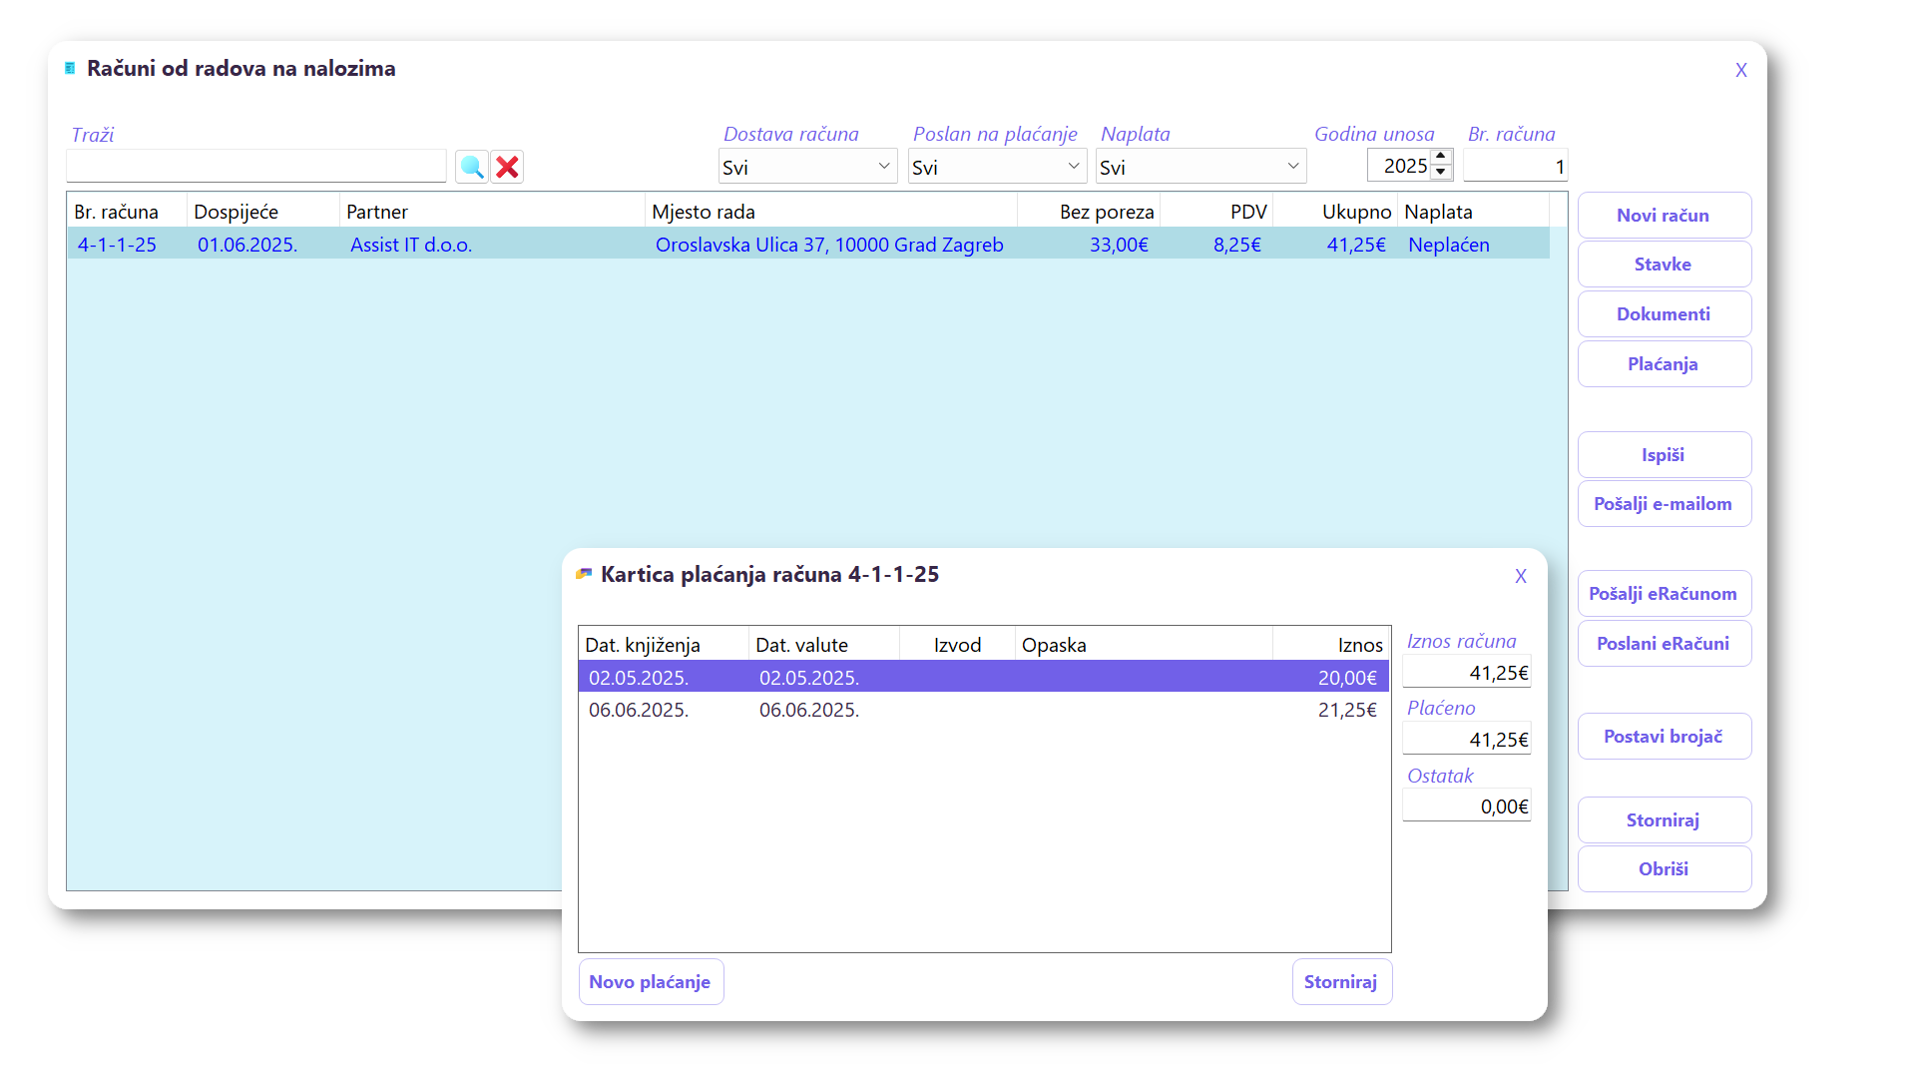The image size is (1916, 1078).
Task: Click the Novi račun button
Action: (x=1663, y=216)
